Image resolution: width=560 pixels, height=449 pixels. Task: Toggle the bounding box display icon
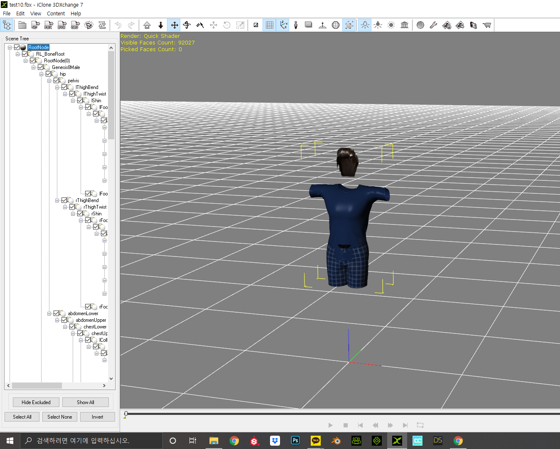[x=349, y=25]
